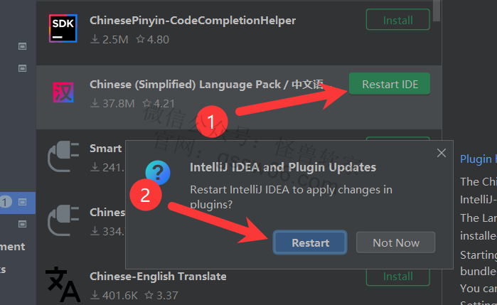
Task: Install the ChinesePinyin-CodeCompletionHelper plugin
Action: coord(397,20)
